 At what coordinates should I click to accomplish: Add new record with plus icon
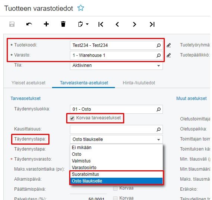coord(46,24)
